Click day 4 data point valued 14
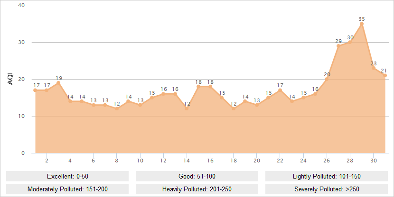 tap(70, 101)
